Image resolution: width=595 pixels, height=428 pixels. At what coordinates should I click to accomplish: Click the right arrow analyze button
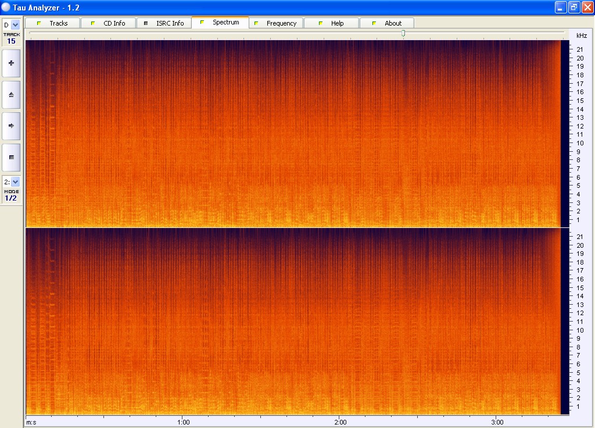click(x=11, y=126)
